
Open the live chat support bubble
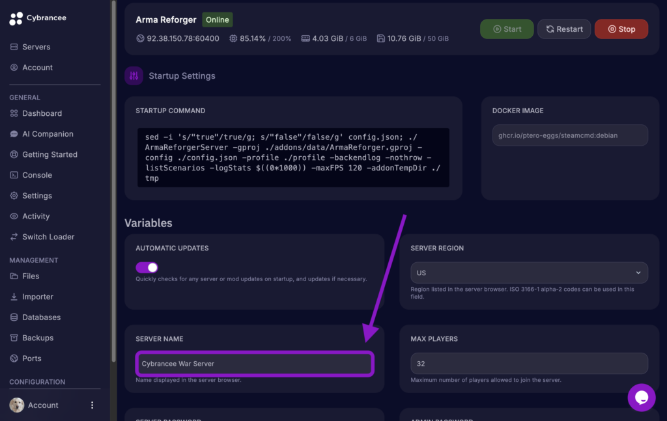pos(642,398)
